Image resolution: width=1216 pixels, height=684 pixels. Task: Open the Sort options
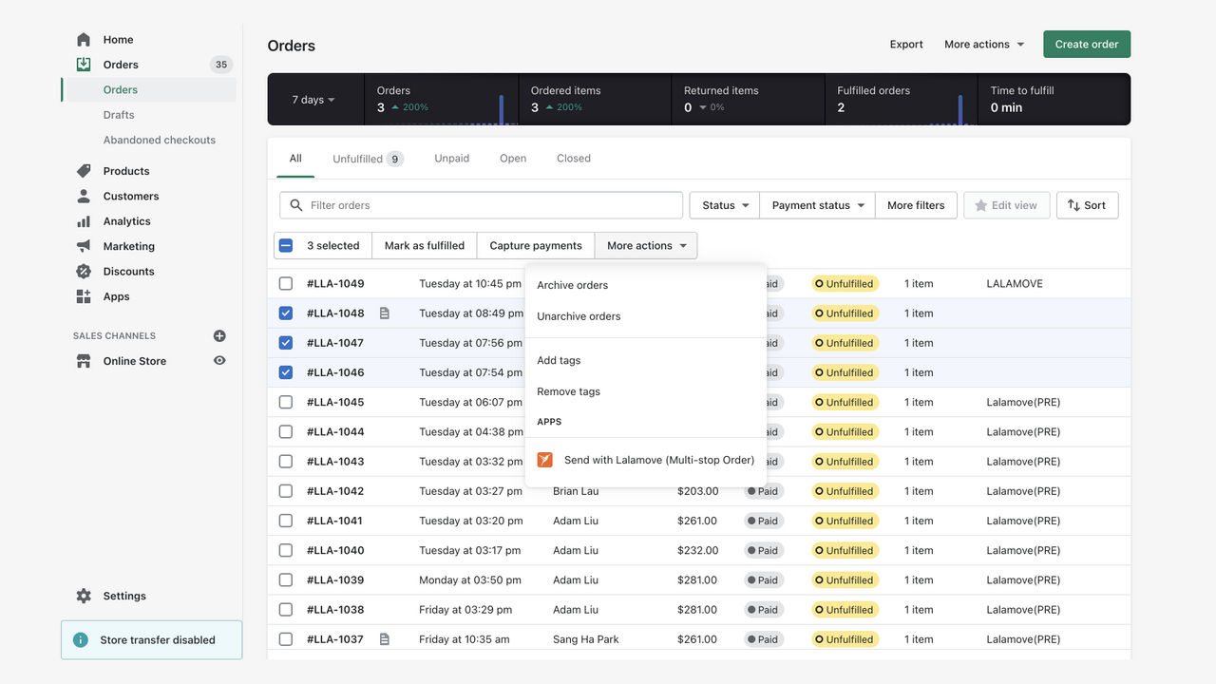pyautogui.click(x=1087, y=204)
